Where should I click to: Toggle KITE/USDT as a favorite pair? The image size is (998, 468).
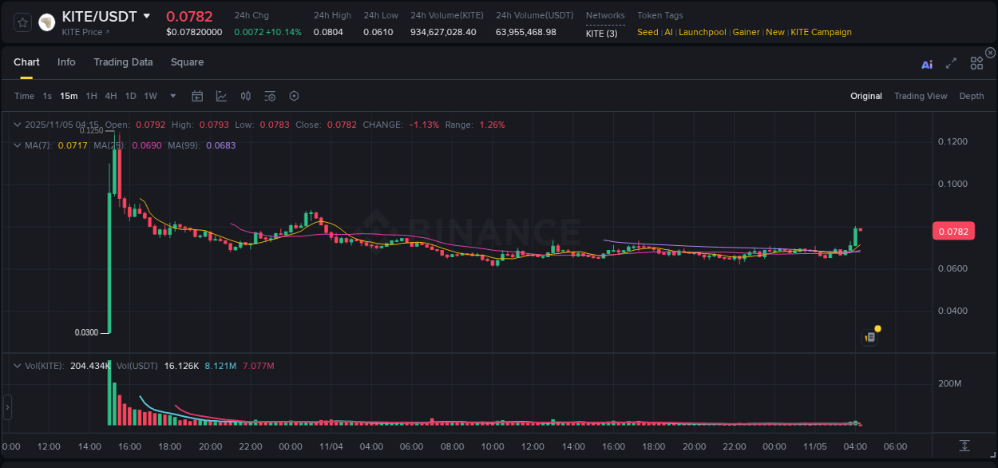[22, 22]
